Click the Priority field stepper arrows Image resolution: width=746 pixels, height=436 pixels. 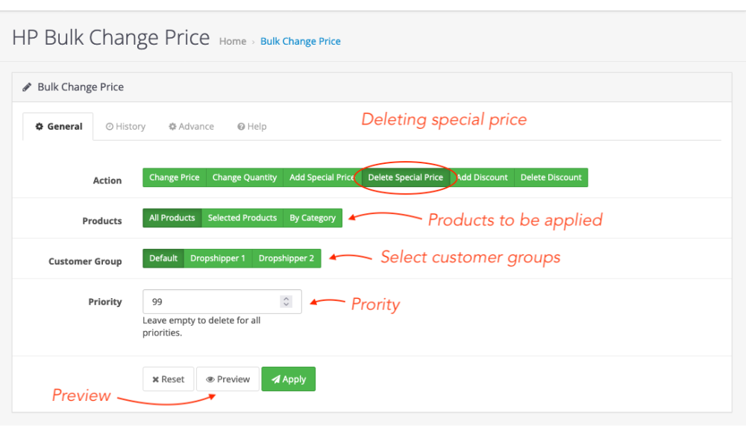coord(286,302)
